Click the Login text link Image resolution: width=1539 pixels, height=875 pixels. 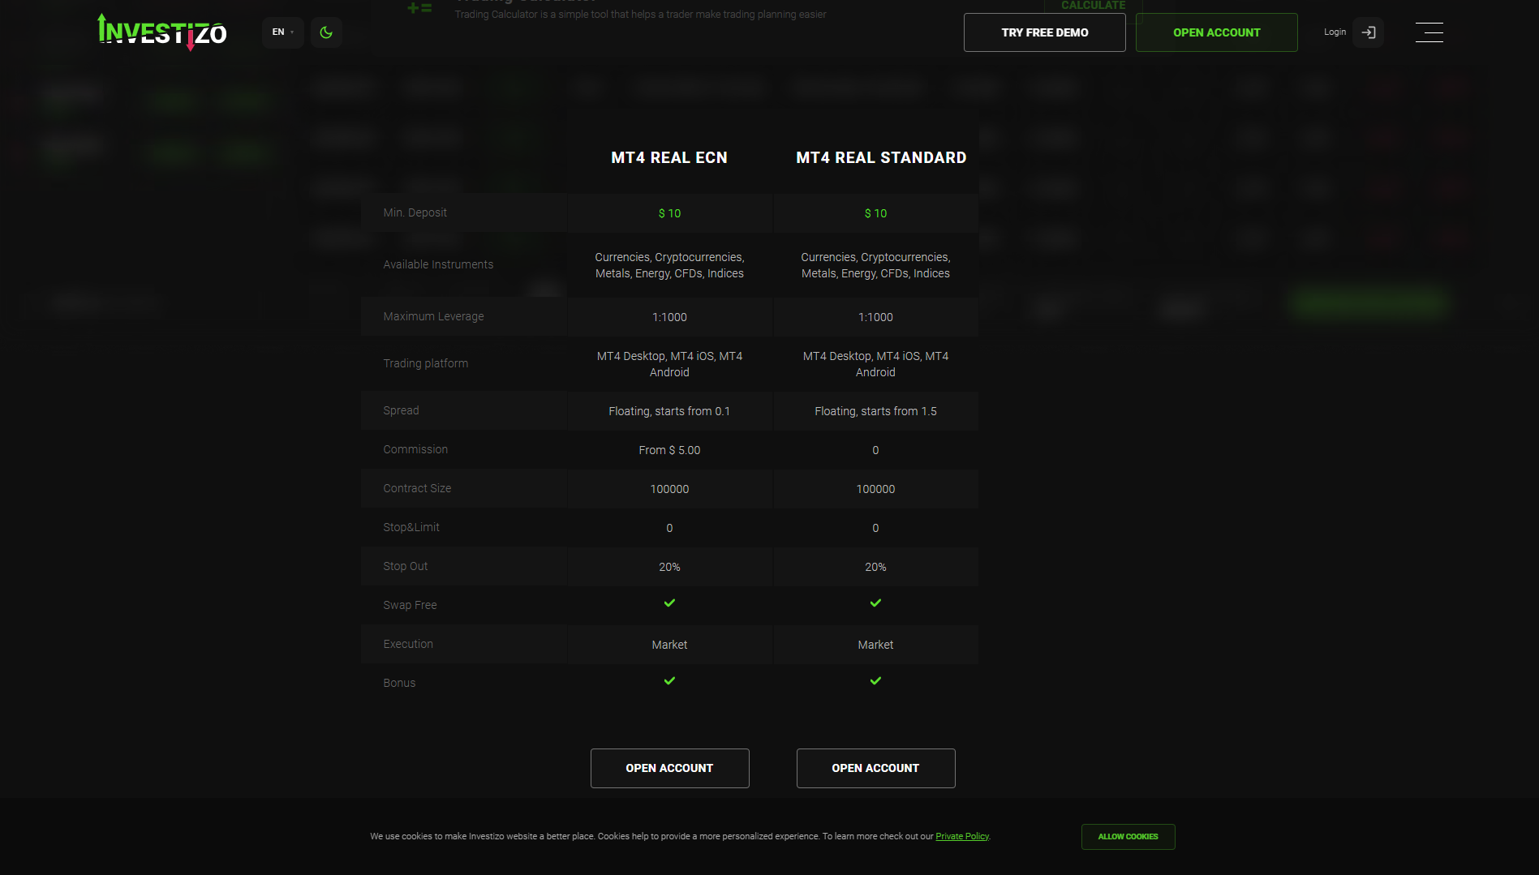pyautogui.click(x=1335, y=32)
